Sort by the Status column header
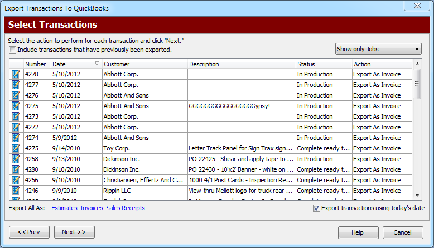This screenshot has height=248, width=434. (323, 64)
